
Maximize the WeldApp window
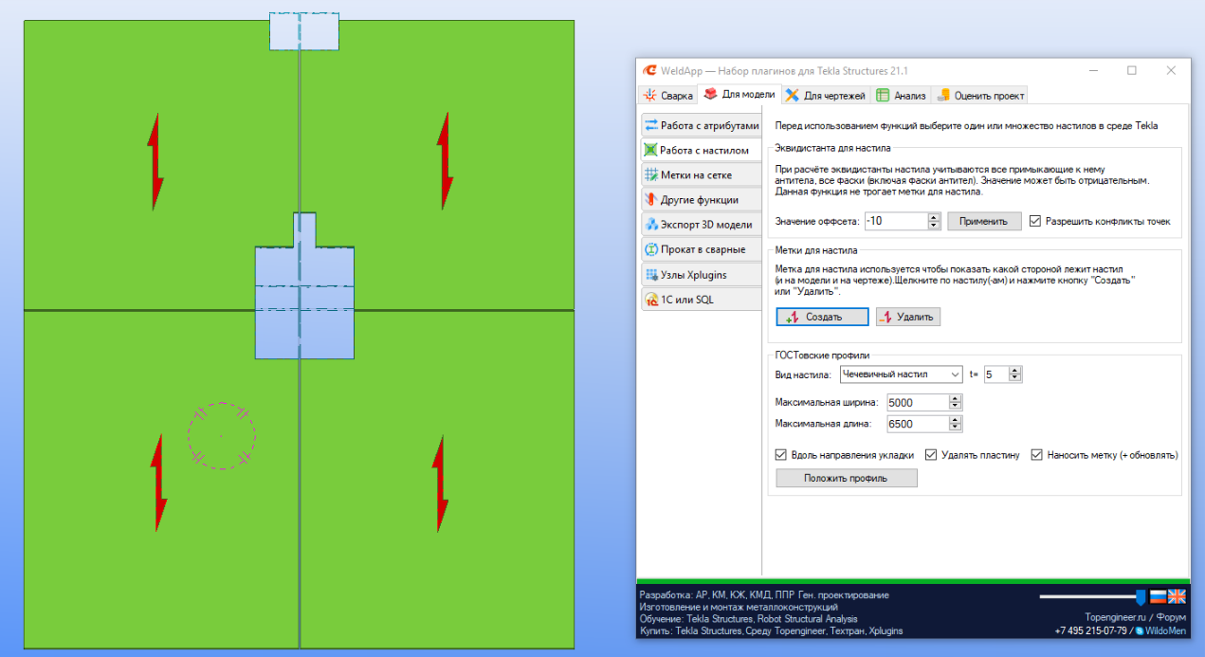point(1132,70)
